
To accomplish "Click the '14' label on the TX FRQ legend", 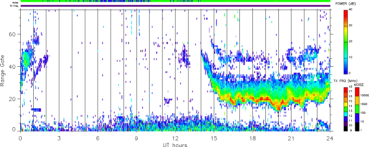I will pos(351,106).
